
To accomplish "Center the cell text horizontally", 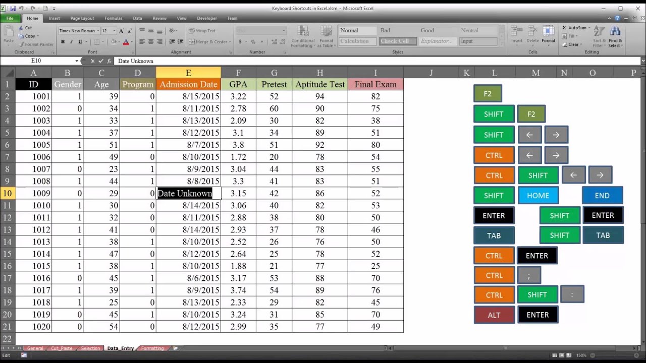I will click(x=151, y=42).
